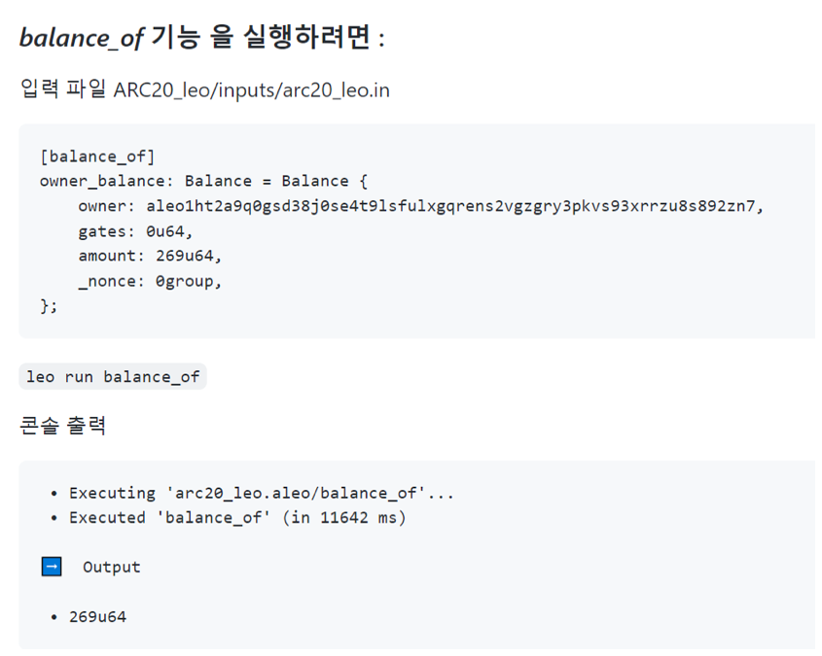
Task: Click the input file path ARC20_leo/inputs/arc20_leo.in
Action: click(252, 90)
